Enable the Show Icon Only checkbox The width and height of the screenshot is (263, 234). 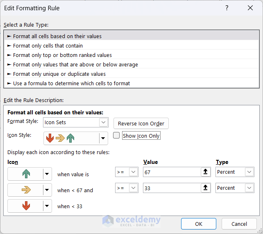(x=117, y=135)
